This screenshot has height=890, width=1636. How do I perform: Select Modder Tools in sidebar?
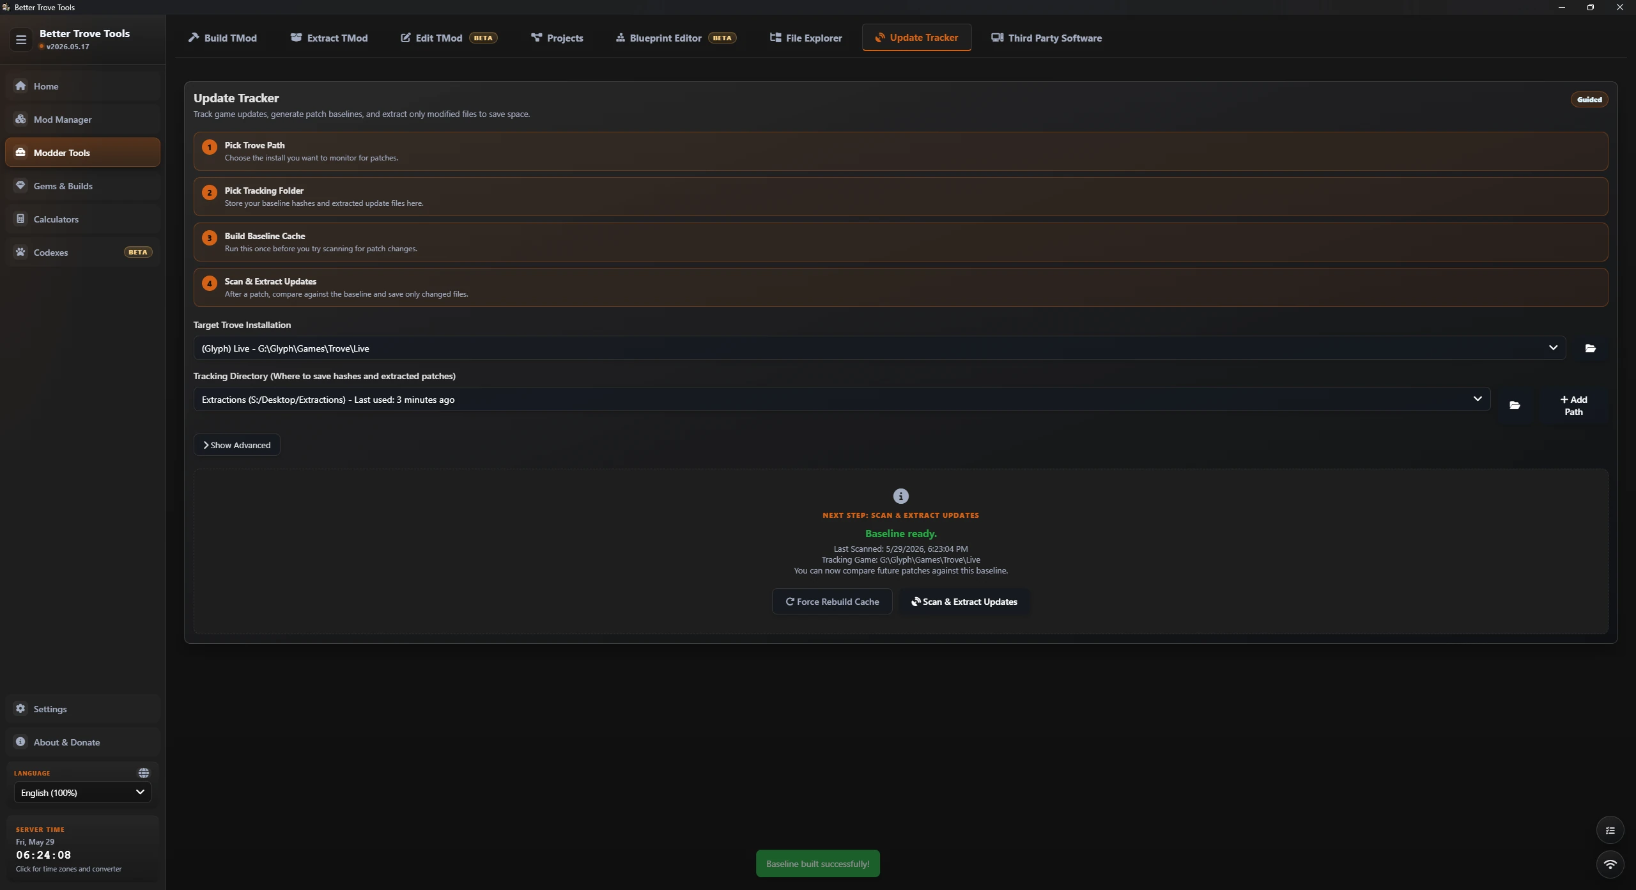[82, 153]
